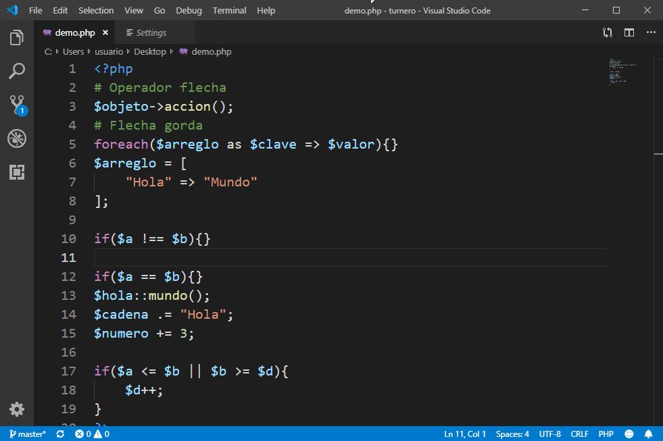Click '$cadena' variable on line 14
The width and height of the screenshot is (663, 441).
click(x=121, y=315)
